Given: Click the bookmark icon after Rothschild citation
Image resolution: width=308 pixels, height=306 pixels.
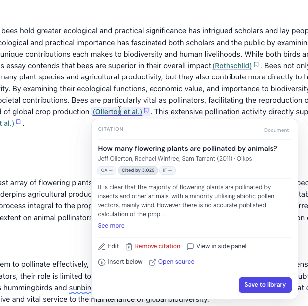Looking at the screenshot, I should (256, 65).
